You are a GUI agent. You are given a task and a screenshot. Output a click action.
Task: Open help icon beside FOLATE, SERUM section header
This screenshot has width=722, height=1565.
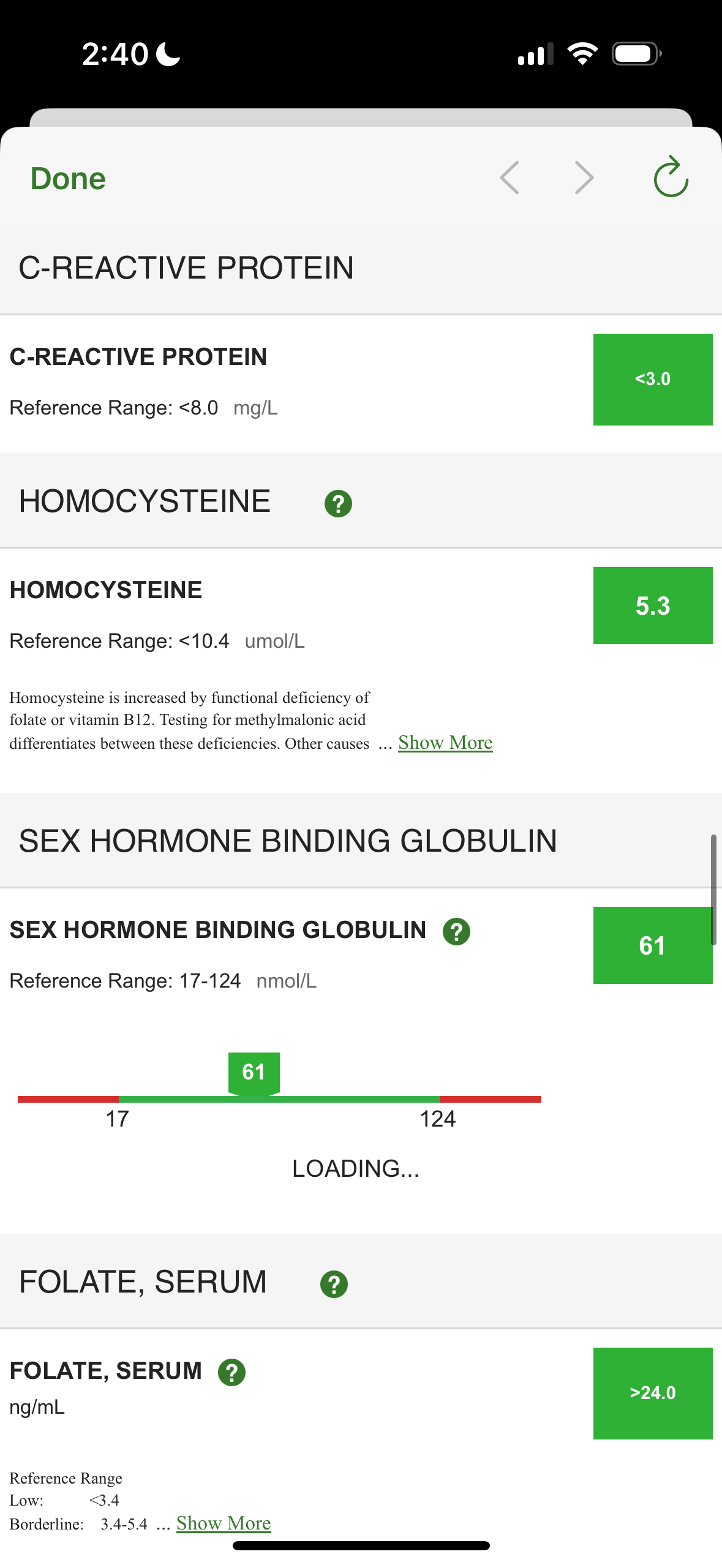334,1284
